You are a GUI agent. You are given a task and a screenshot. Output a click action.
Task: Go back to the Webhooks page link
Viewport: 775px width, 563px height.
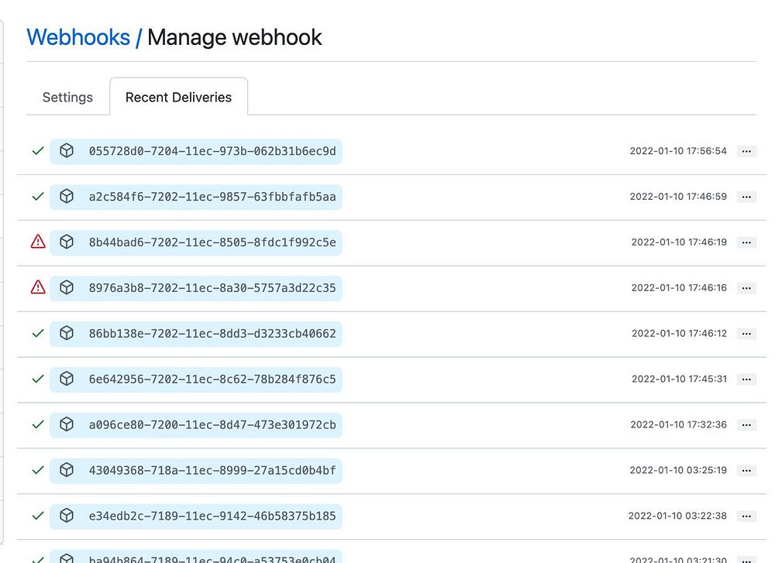(x=78, y=37)
